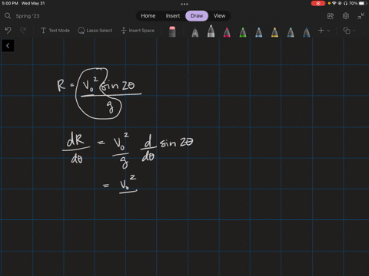Open the settings gear

click(x=346, y=16)
